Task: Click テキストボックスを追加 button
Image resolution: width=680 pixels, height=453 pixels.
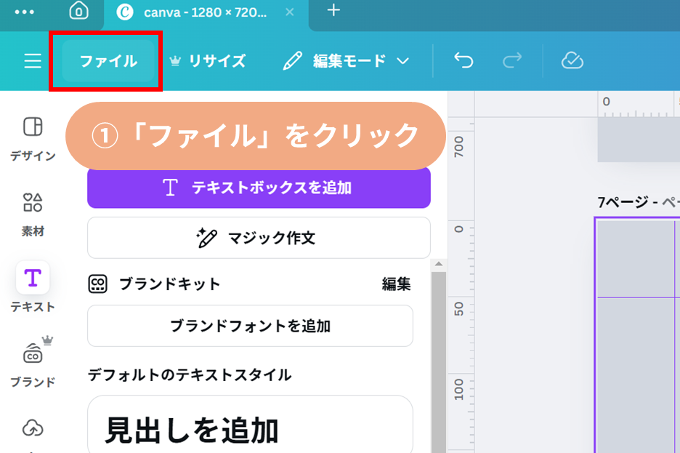Action: (x=259, y=188)
